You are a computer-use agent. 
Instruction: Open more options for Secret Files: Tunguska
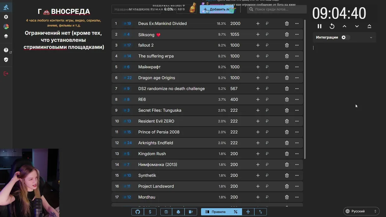tap(297, 110)
